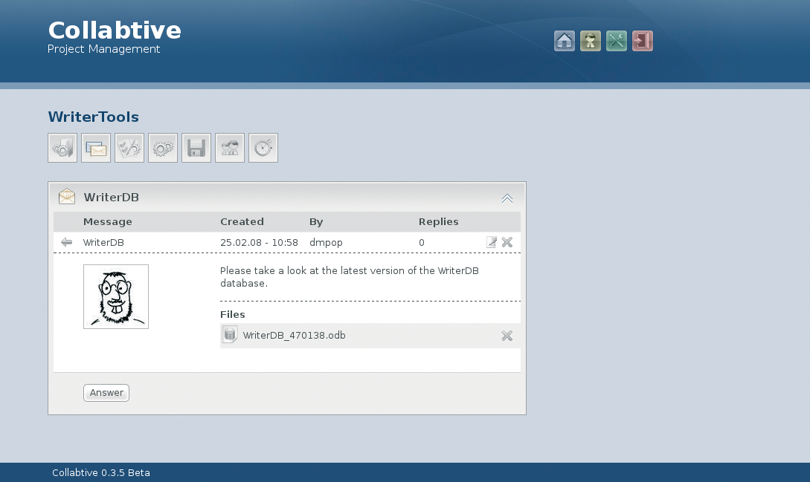This screenshot has height=482, width=810.
Task: Click the WriterDB message title in table row
Action: pos(103,243)
